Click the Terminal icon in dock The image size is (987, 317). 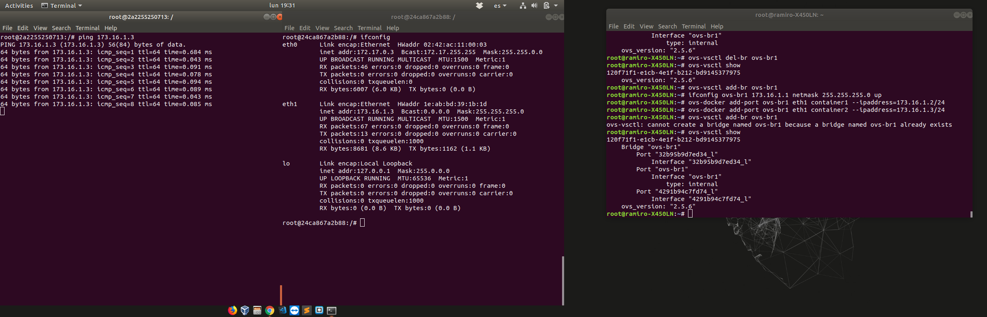click(332, 310)
